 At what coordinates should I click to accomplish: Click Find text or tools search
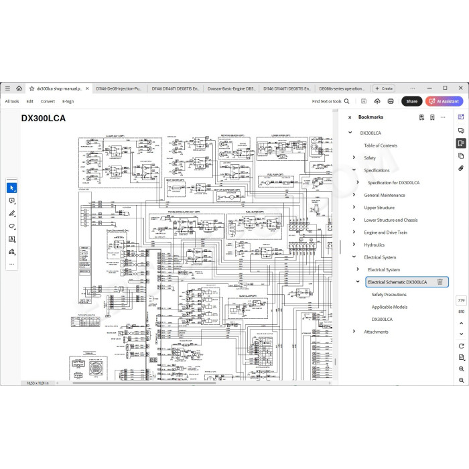tap(330, 101)
